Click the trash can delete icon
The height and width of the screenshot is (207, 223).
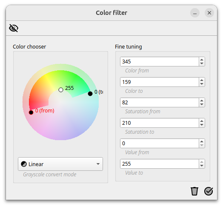pos(194,191)
